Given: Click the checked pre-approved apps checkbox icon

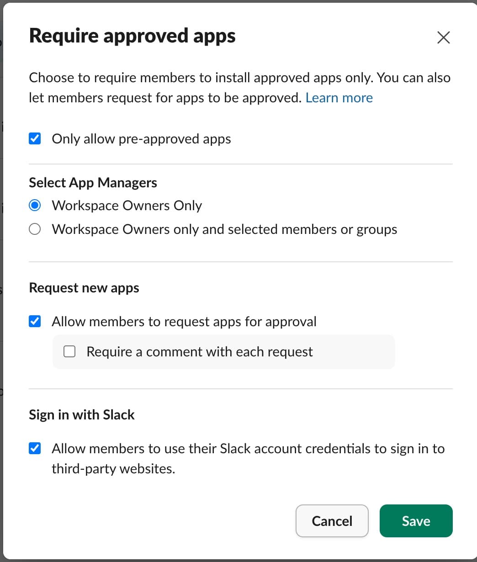Looking at the screenshot, I should coord(35,138).
